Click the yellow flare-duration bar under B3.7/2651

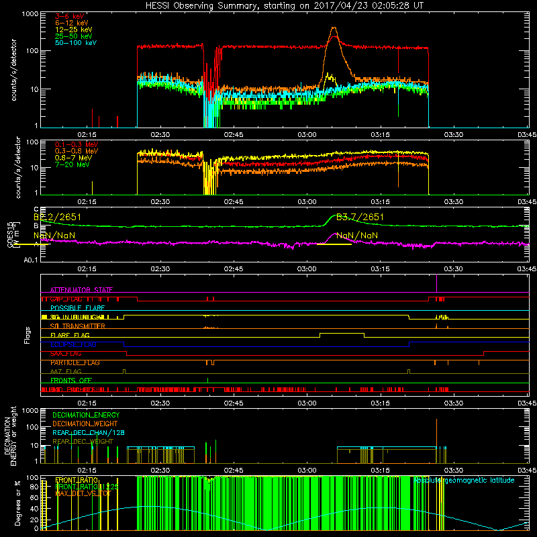pyautogui.click(x=334, y=244)
